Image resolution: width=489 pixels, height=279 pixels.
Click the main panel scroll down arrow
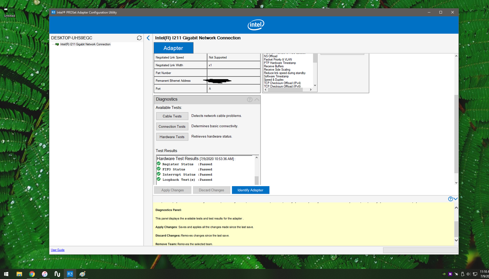456,183
